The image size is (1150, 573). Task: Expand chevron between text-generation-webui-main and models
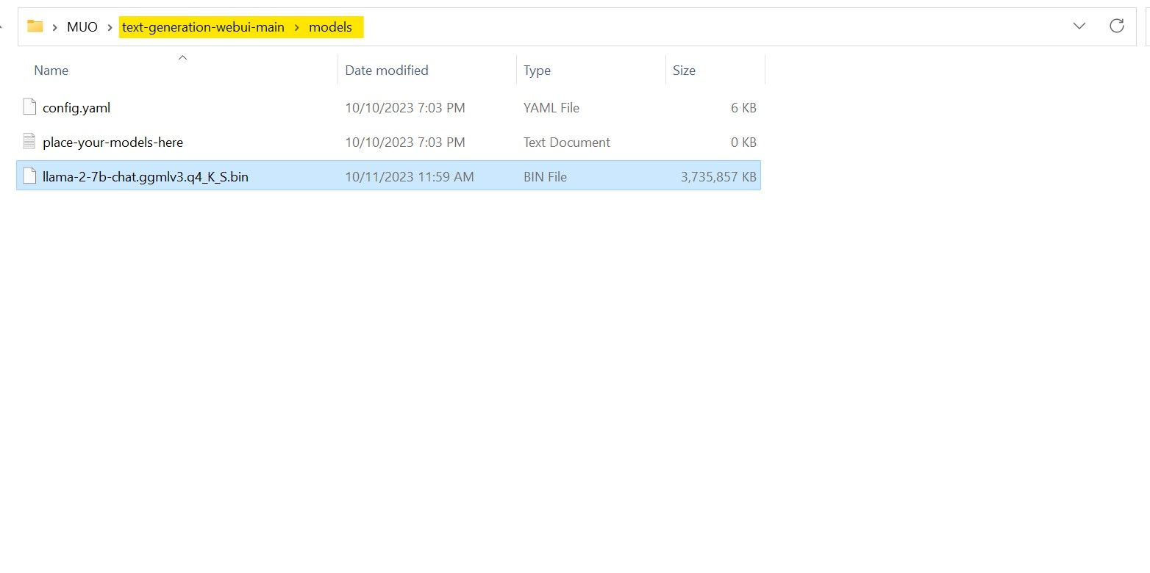click(x=297, y=27)
